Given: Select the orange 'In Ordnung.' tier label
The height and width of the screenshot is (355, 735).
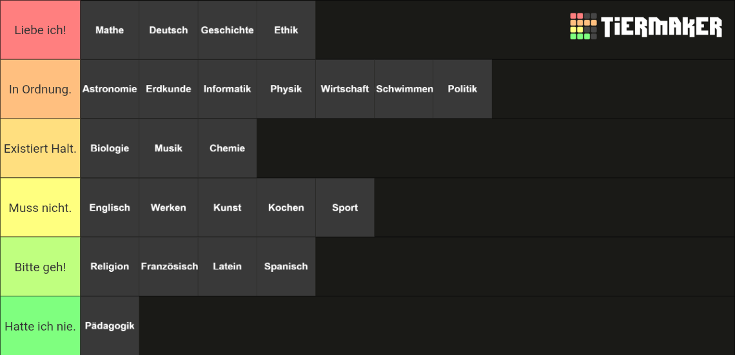Looking at the screenshot, I should click(40, 89).
